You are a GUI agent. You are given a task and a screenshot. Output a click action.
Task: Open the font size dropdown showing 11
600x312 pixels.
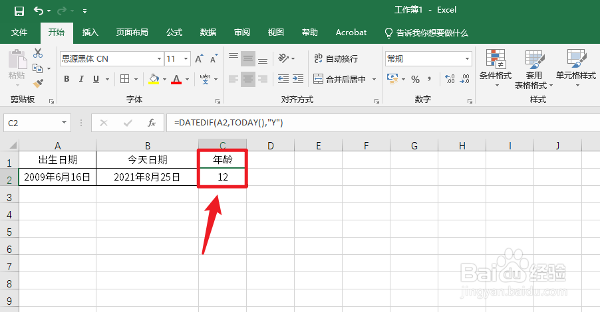tap(186, 59)
